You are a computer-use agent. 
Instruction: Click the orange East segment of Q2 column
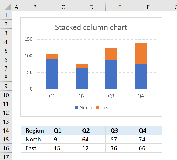pyautogui.click(x=82, y=66)
